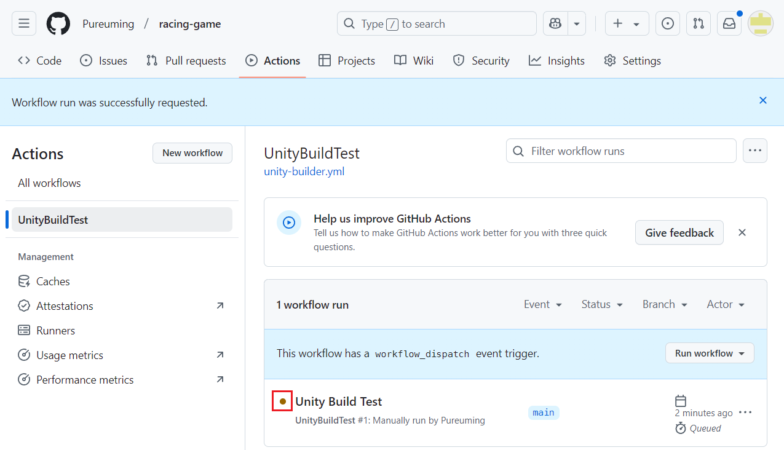The height and width of the screenshot is (450, 784).
Task: Open the repository Settings tab
Action: coord(633,60)
